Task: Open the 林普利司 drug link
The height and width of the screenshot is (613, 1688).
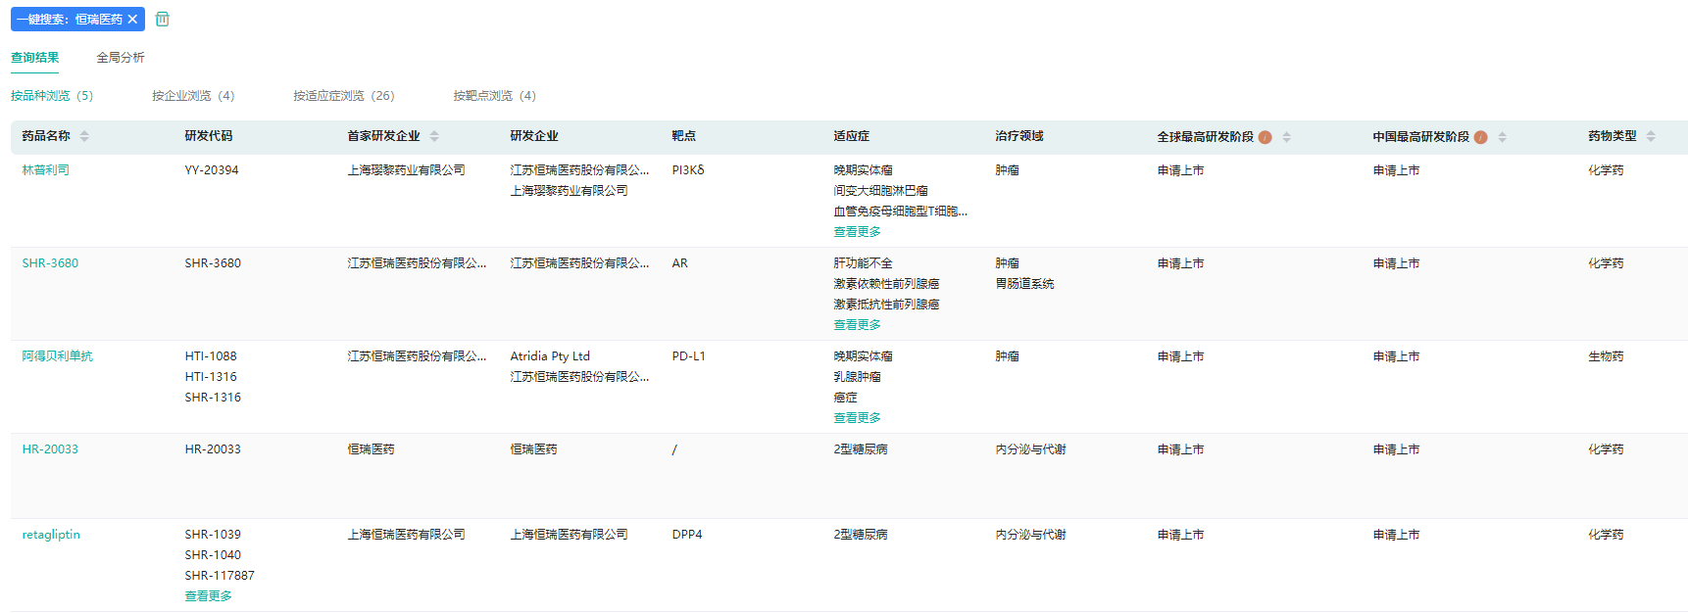Action: [46, 170]
